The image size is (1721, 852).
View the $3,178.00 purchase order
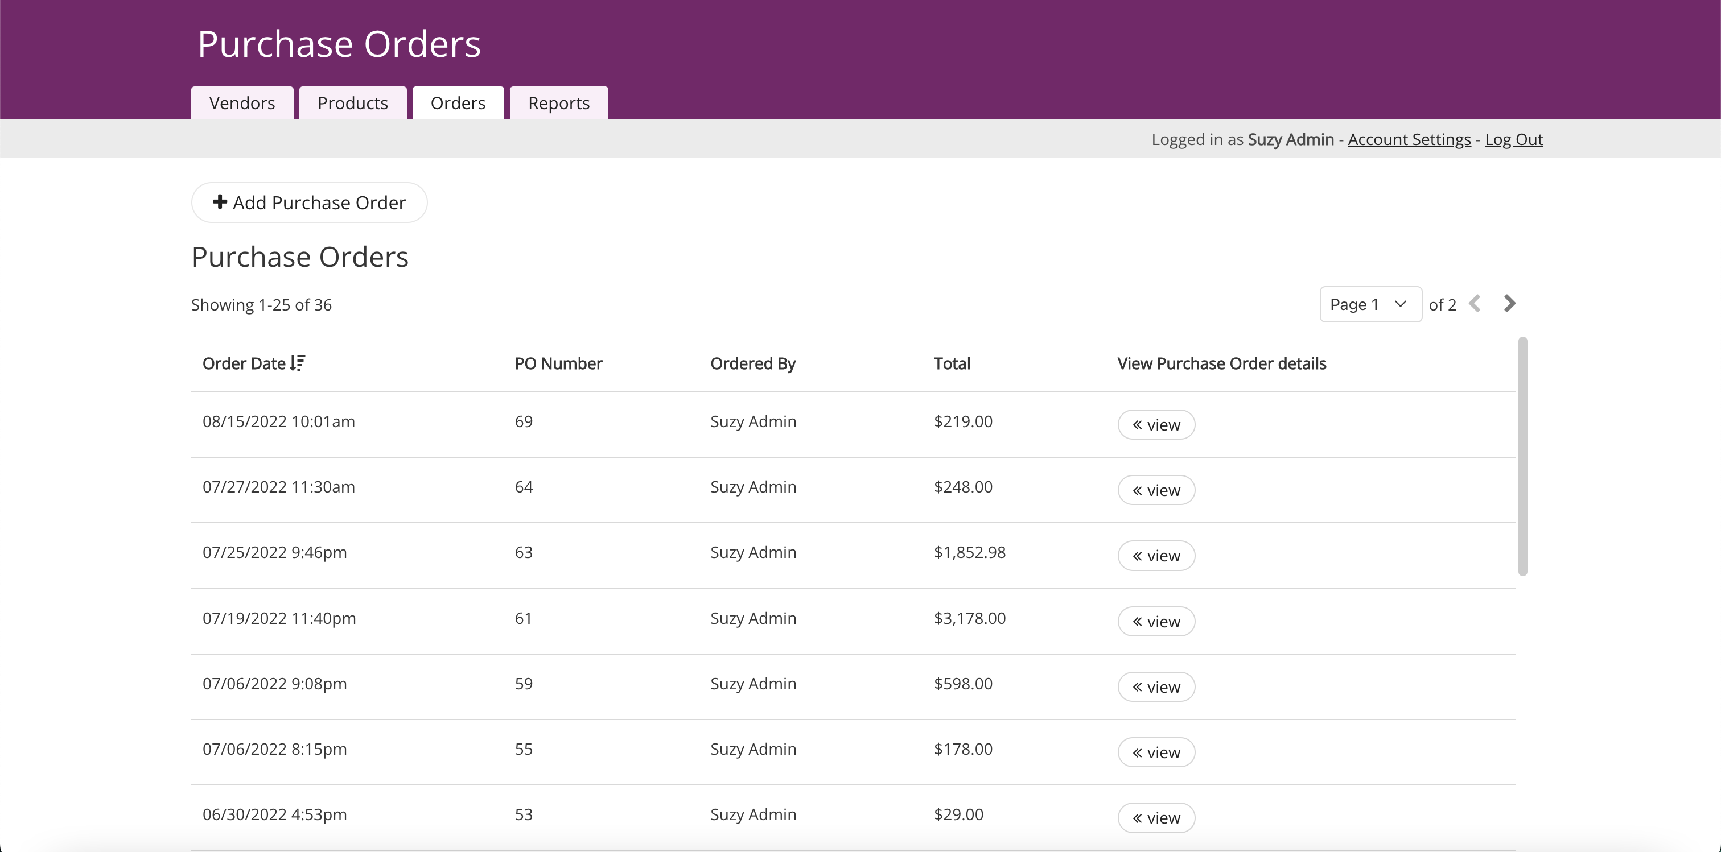pos(1156,622)
